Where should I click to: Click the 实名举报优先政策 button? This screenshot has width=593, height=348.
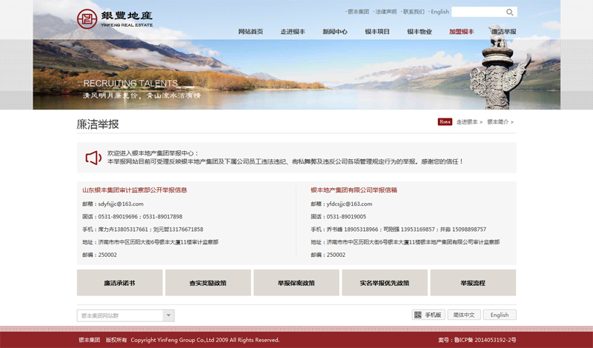point(384,283)
